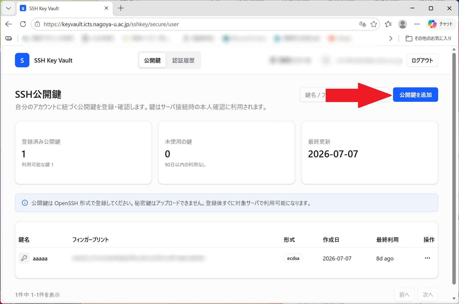Click the 利用可能な鍵 1 text

38,165
